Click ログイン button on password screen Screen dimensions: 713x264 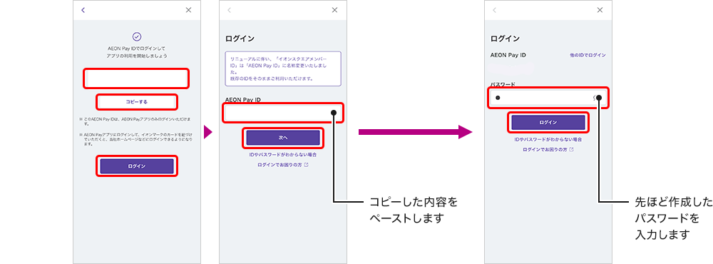pyautogui.click(x=548, y=122)
